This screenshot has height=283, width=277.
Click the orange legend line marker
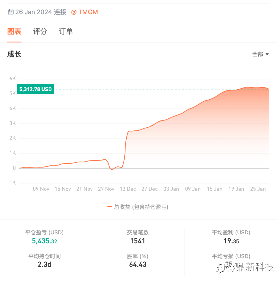110,207
